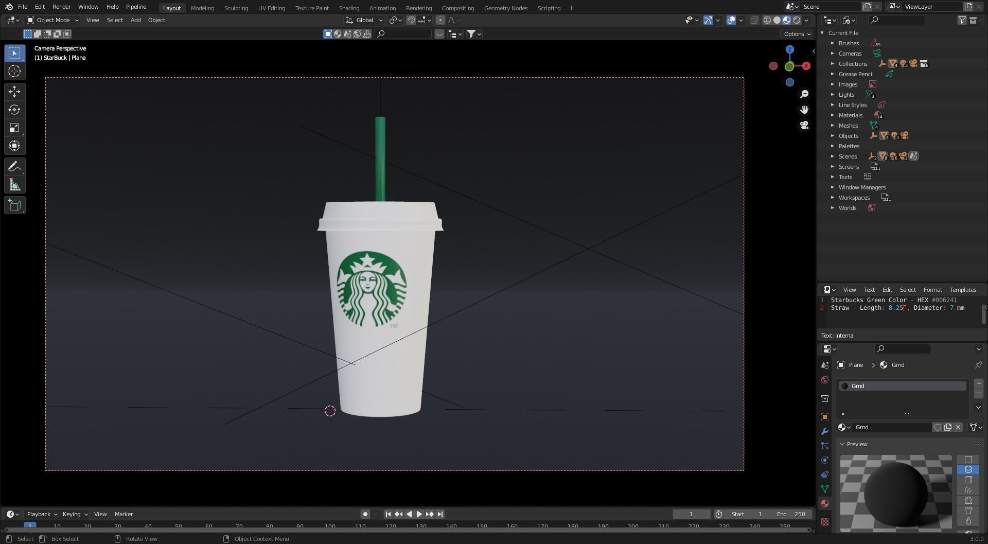Expand the Brushes tree row
Screen dimensions: 988x544
pos(833,43)
